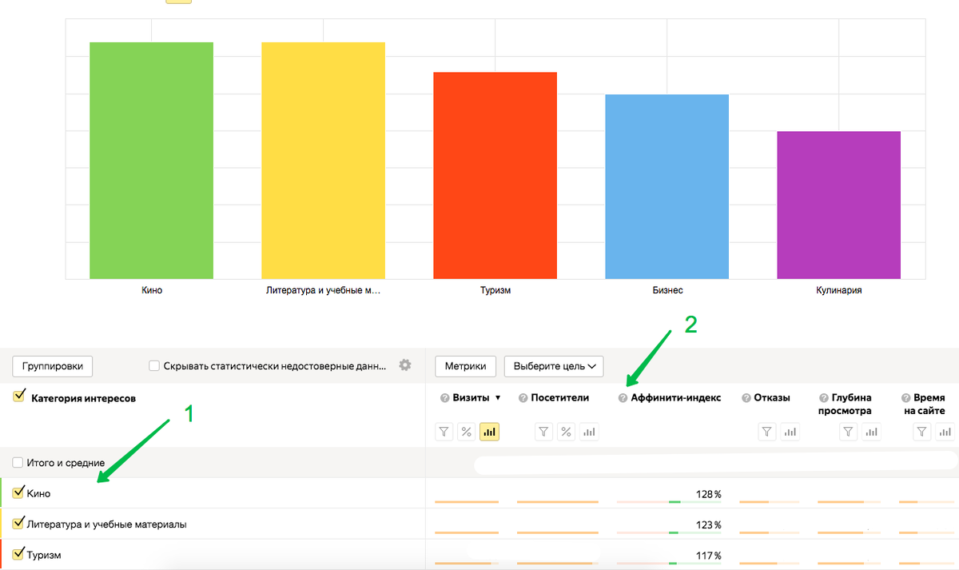Click the Бизнес chart axis label

tap(667, 290)
